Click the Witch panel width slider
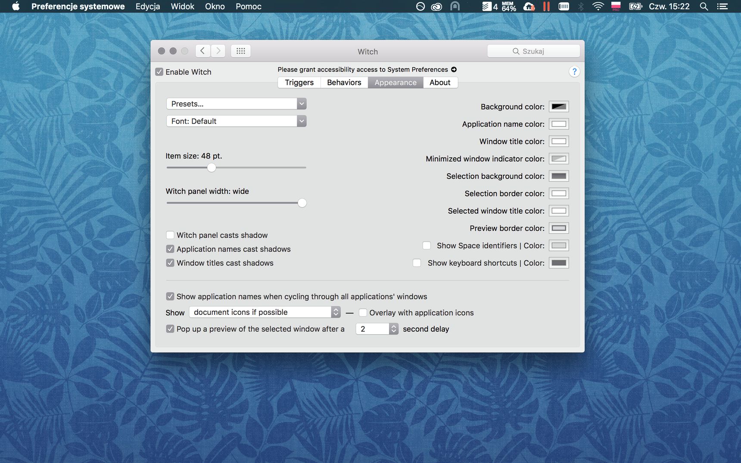The image size is (741, 463). [x=236, y=203]
